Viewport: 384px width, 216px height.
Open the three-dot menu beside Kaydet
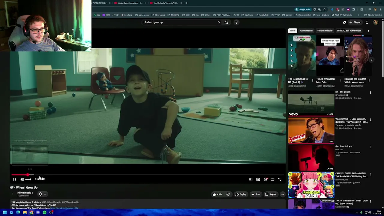283,194
